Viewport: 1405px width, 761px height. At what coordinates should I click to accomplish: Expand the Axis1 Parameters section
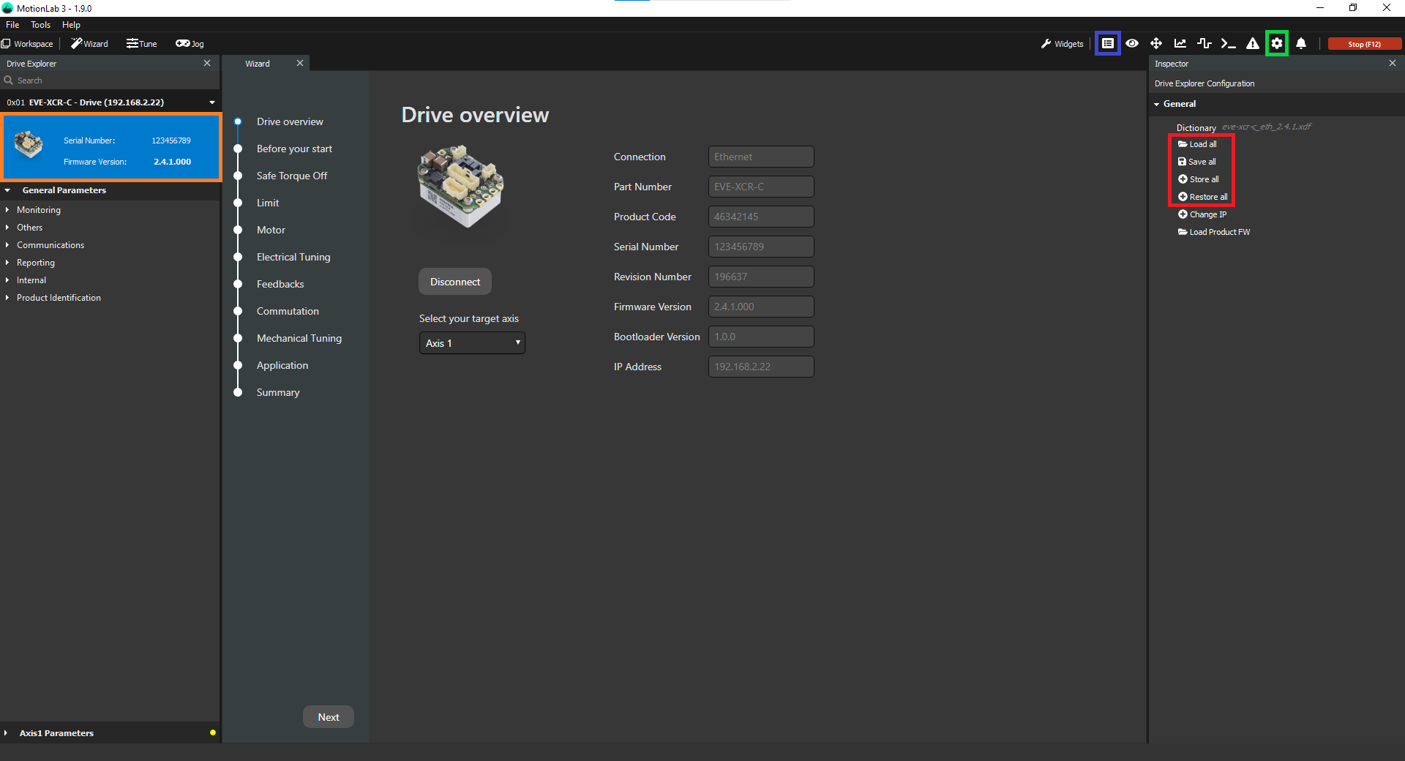[x=6, y=733]
